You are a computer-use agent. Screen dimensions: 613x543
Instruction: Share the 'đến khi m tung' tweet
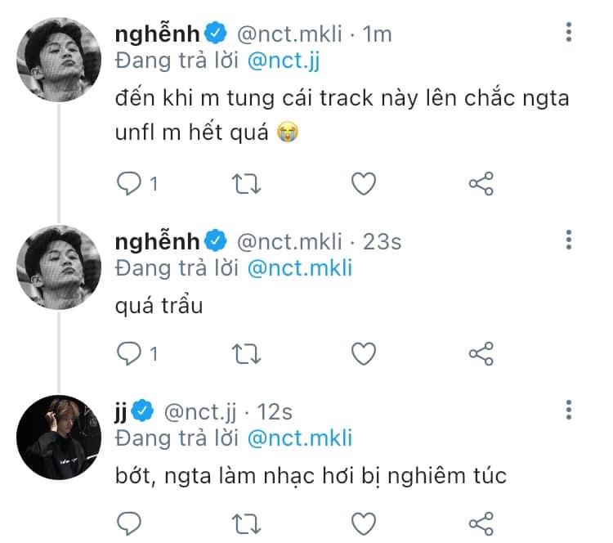click(481, 185)
